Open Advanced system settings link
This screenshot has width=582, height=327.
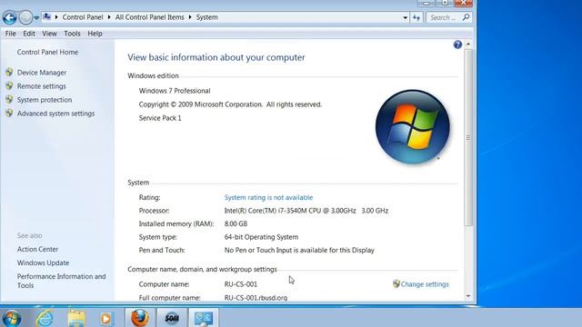click(55, 114)
